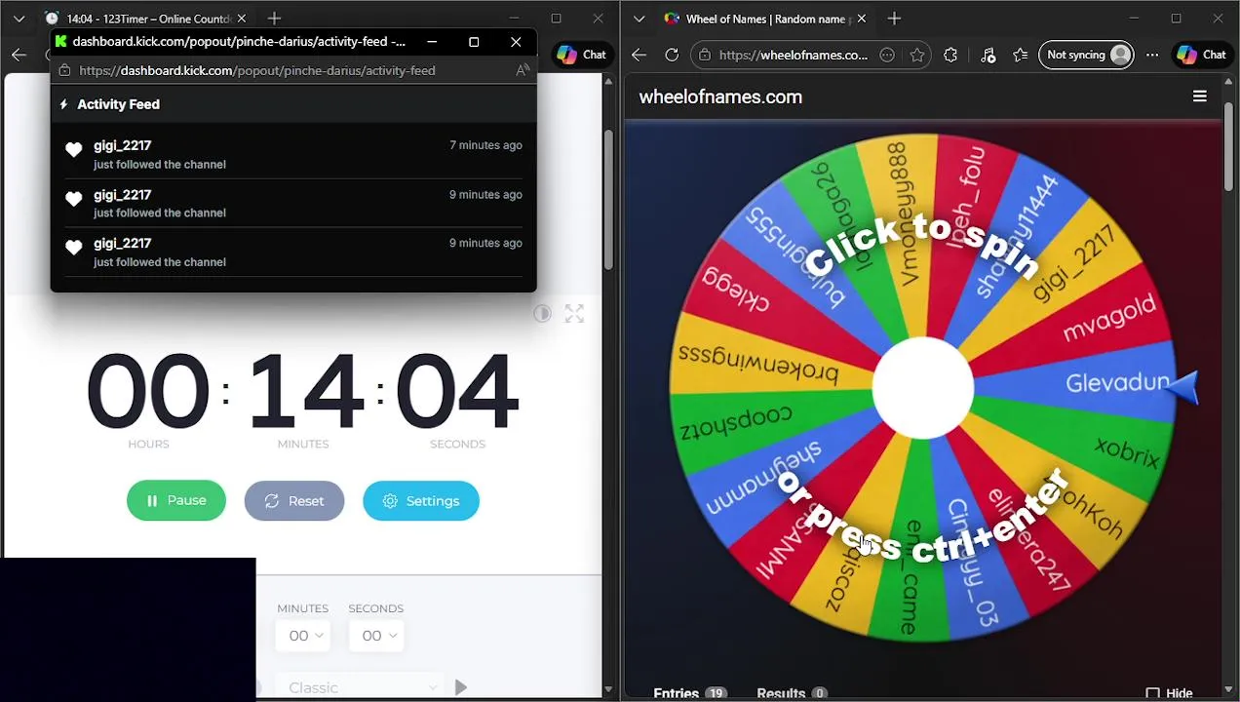
Task: Open tab list chevron in timer window
Action: 19,19
